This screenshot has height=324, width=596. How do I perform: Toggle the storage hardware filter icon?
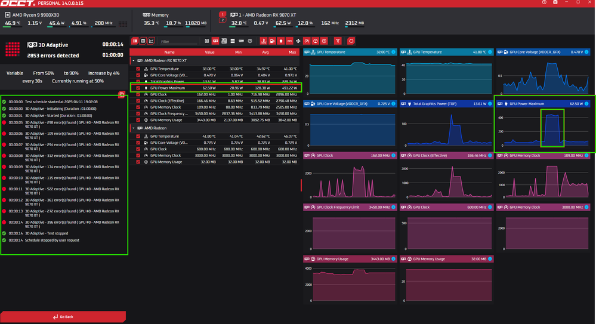[x=233, y=41]
